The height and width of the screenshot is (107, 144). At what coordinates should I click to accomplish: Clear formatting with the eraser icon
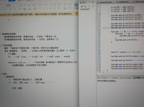pos(30,5)
